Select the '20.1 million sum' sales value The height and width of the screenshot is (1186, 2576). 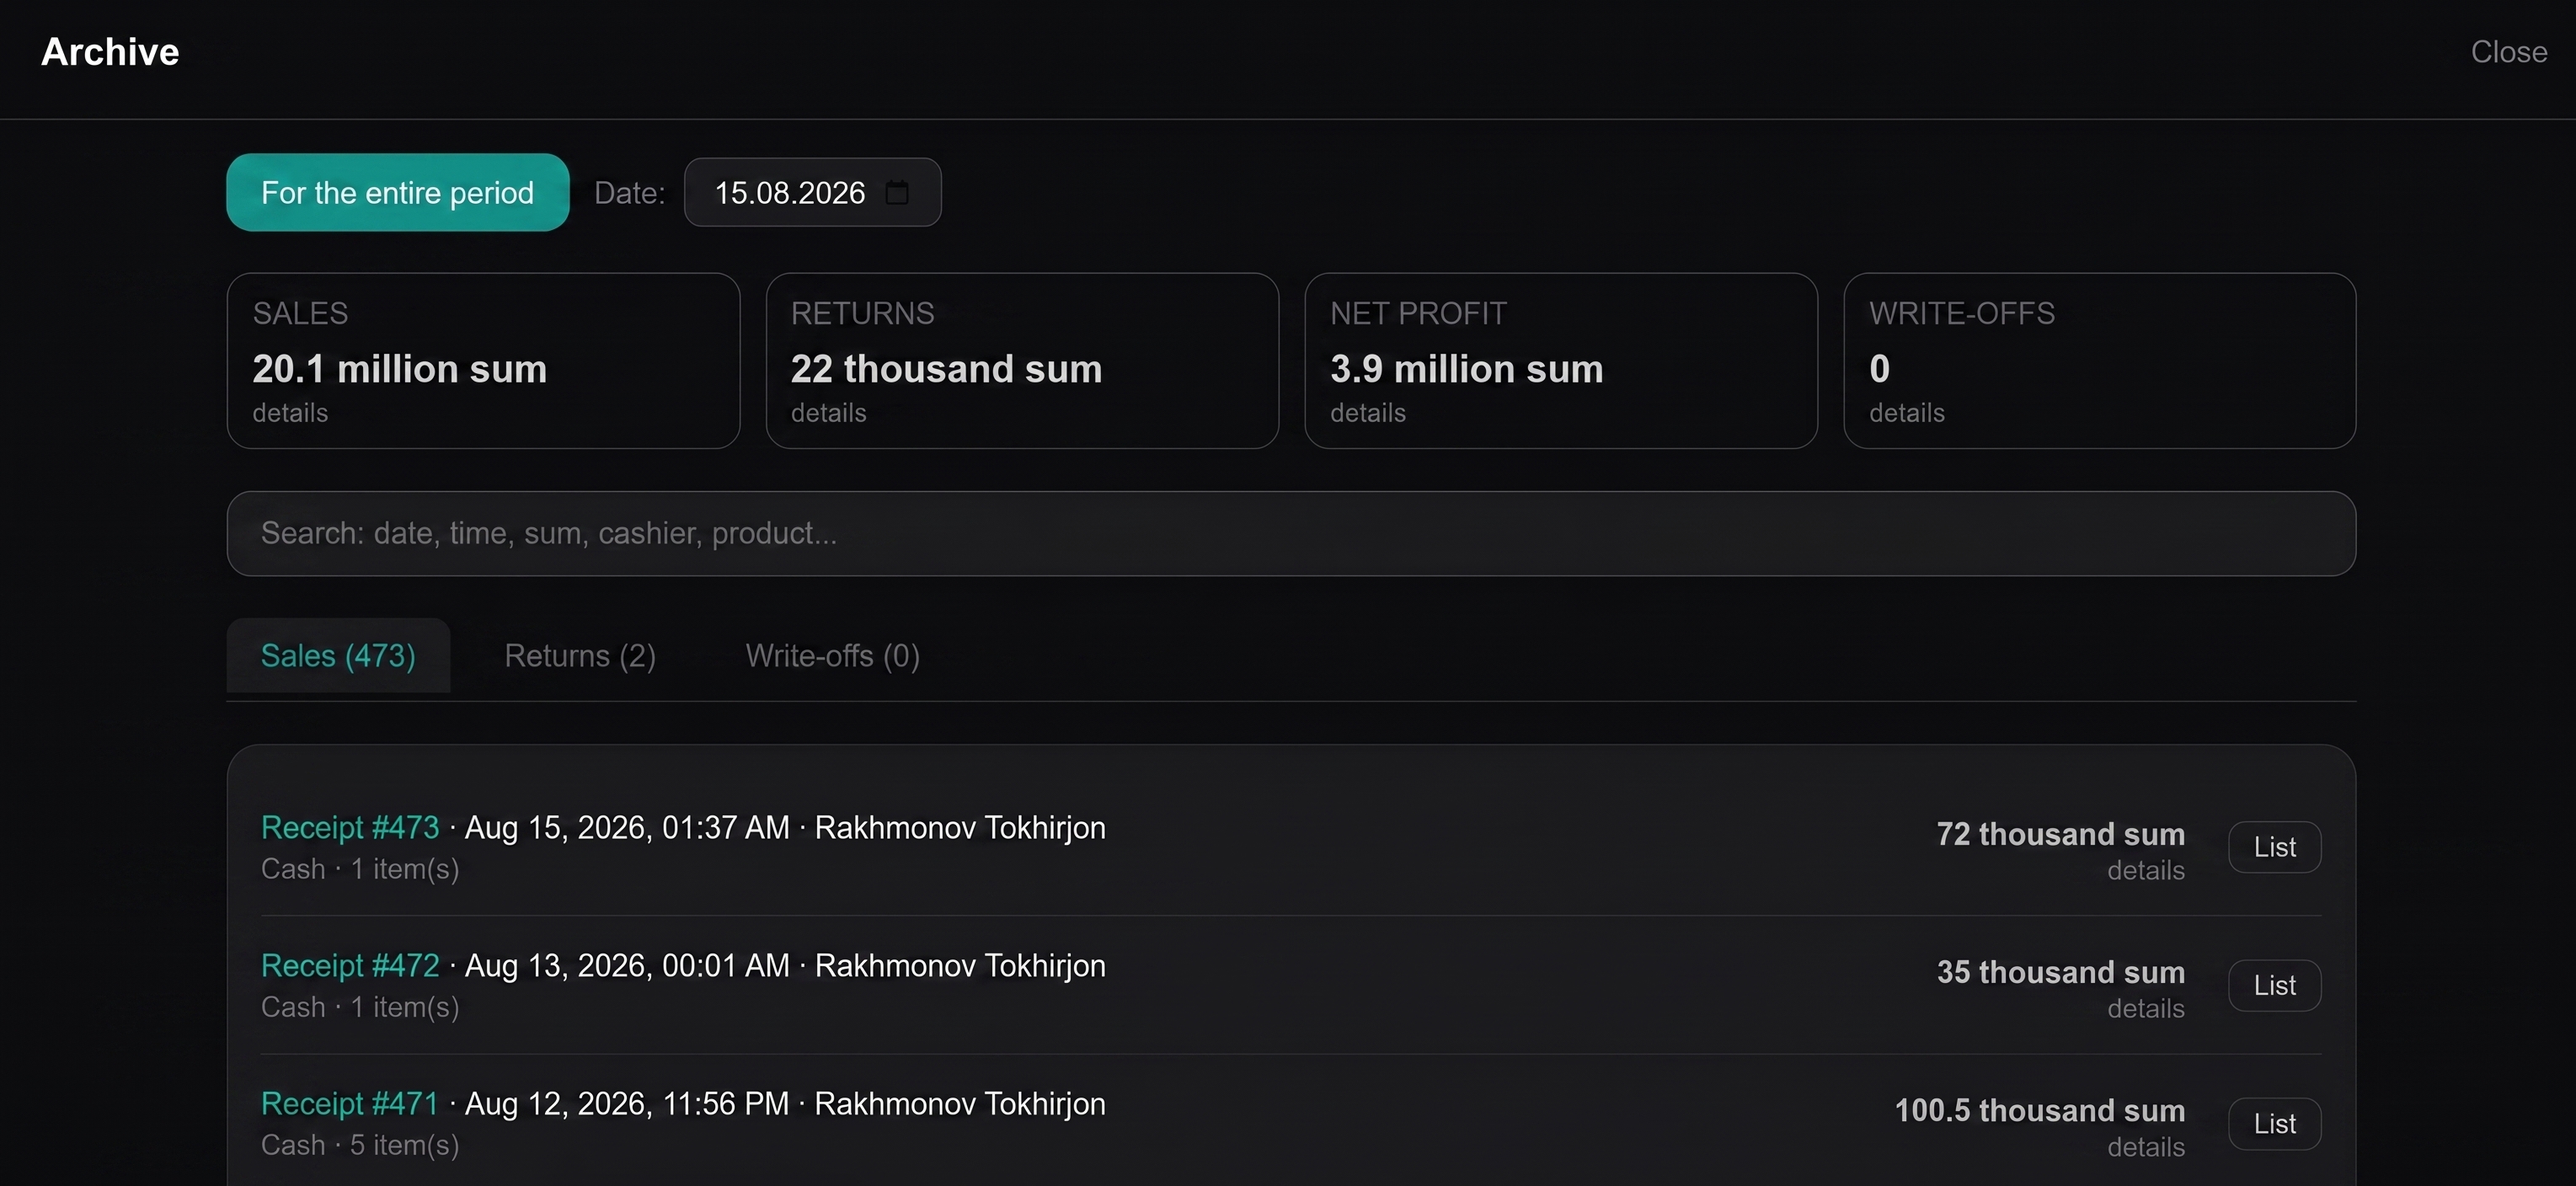tap(400, 369)
